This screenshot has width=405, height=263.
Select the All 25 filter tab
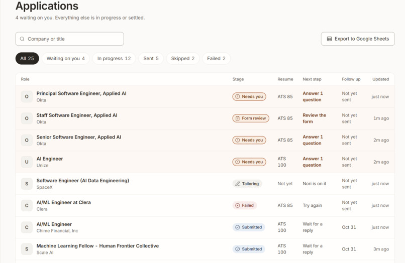coord(27,58)
